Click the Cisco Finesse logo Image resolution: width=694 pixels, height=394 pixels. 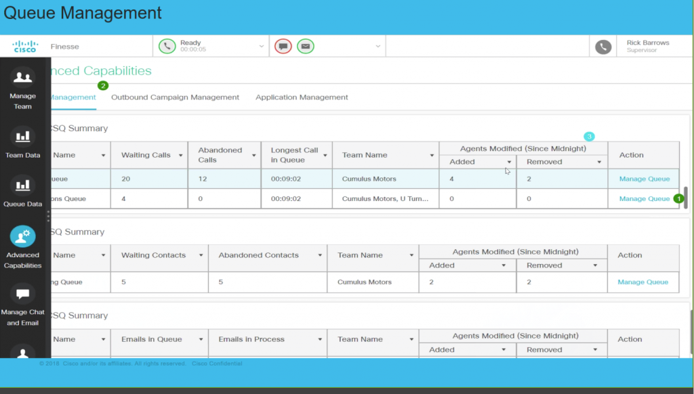(24, 45)
